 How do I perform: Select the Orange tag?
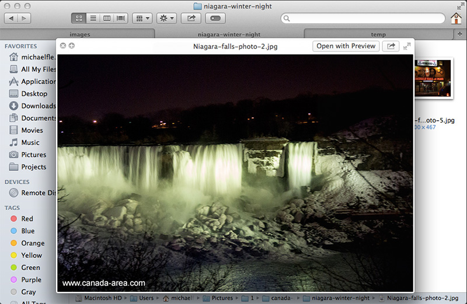click(x=27, y=243)
